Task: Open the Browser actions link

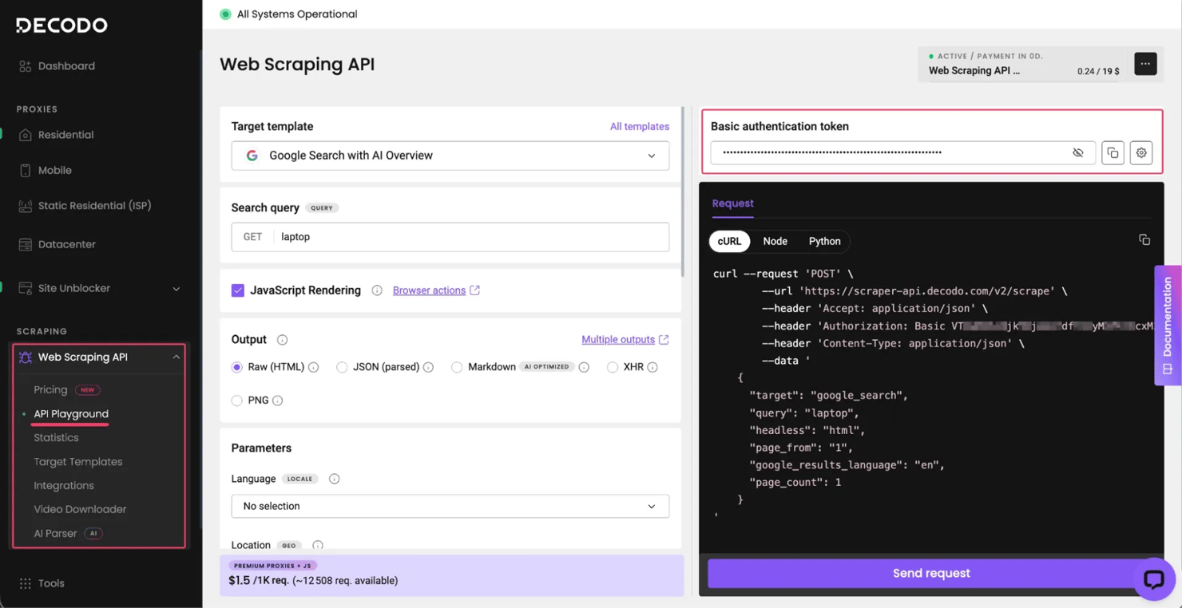Action: (x=436, y=290)
